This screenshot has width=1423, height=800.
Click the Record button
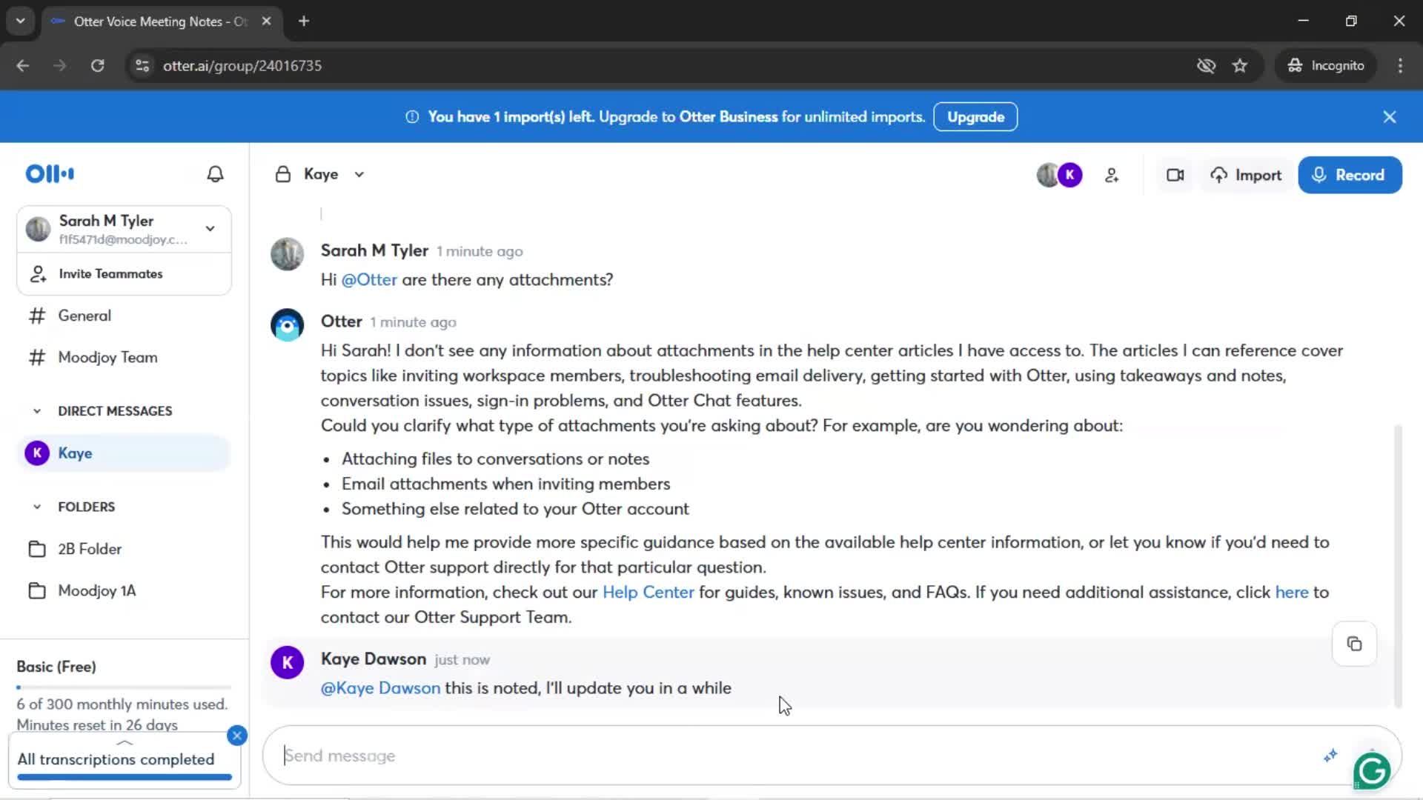click(1350, 175)
